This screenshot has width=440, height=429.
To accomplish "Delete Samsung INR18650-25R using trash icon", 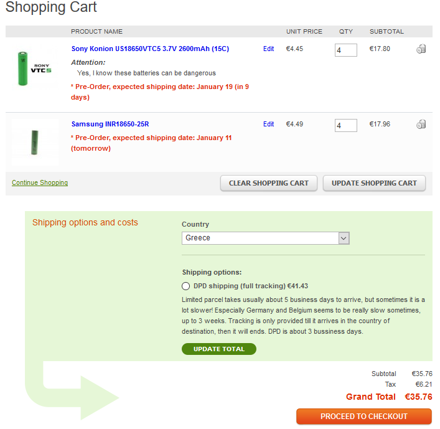I will [x=421, y=124].
